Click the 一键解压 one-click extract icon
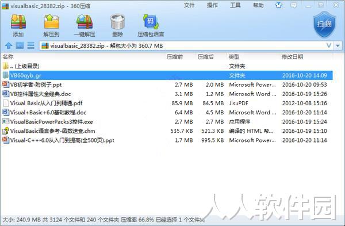 85,22
